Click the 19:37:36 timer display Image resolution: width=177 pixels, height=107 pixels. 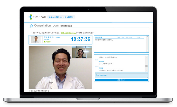coord(81,39)
